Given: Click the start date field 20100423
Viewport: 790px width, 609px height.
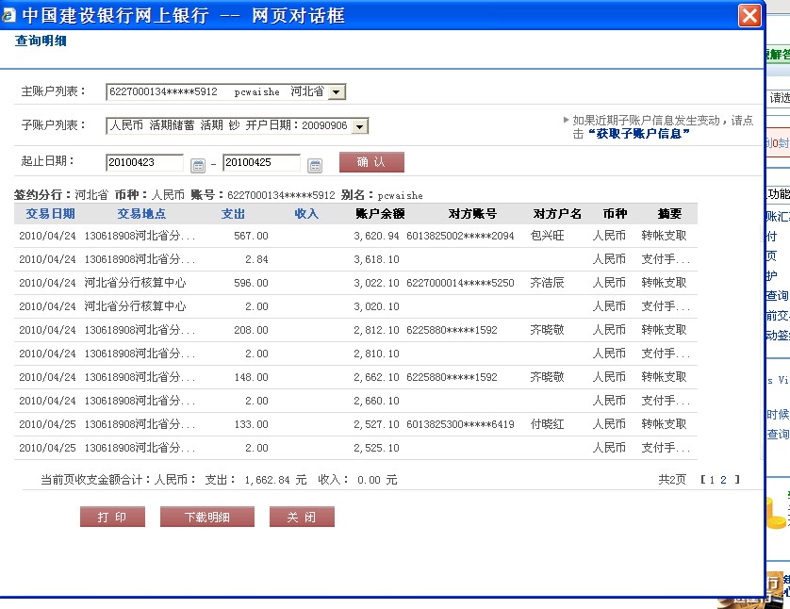Looking at the screenshot, I should pyautogui.click(x=144, y=163).
